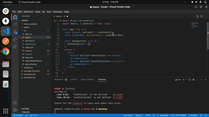209x117 pixels.
Task: Click the keywords link in terminal
Action: tap(77, 103)
